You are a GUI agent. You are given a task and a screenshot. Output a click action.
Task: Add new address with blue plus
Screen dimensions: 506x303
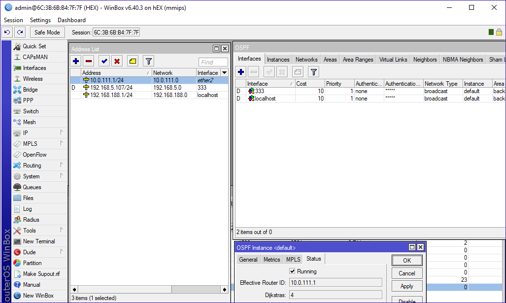pyautogui.click(x=76, y=61)
